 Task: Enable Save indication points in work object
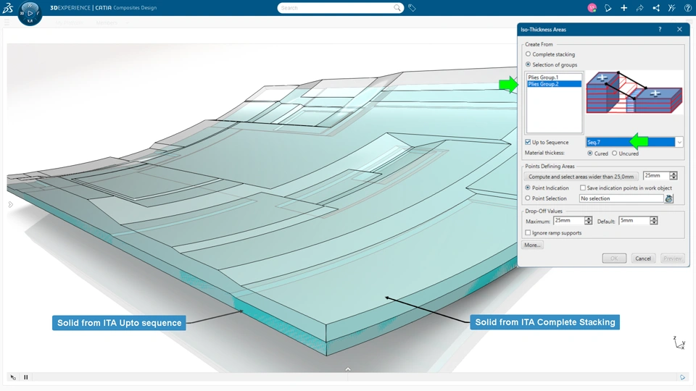coord(583,188)
